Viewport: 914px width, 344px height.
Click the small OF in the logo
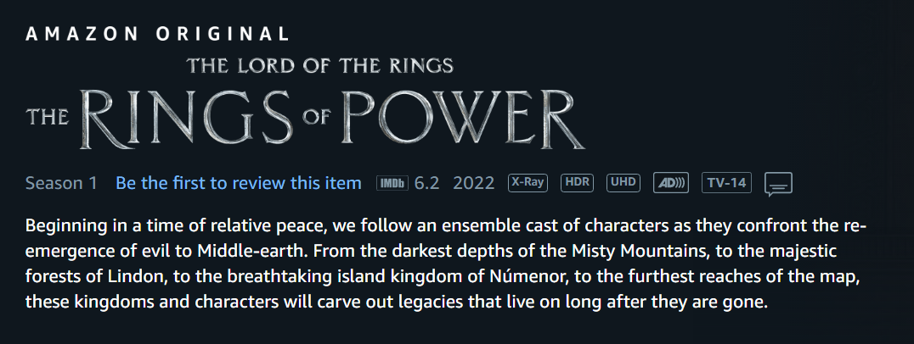(317, 118)
